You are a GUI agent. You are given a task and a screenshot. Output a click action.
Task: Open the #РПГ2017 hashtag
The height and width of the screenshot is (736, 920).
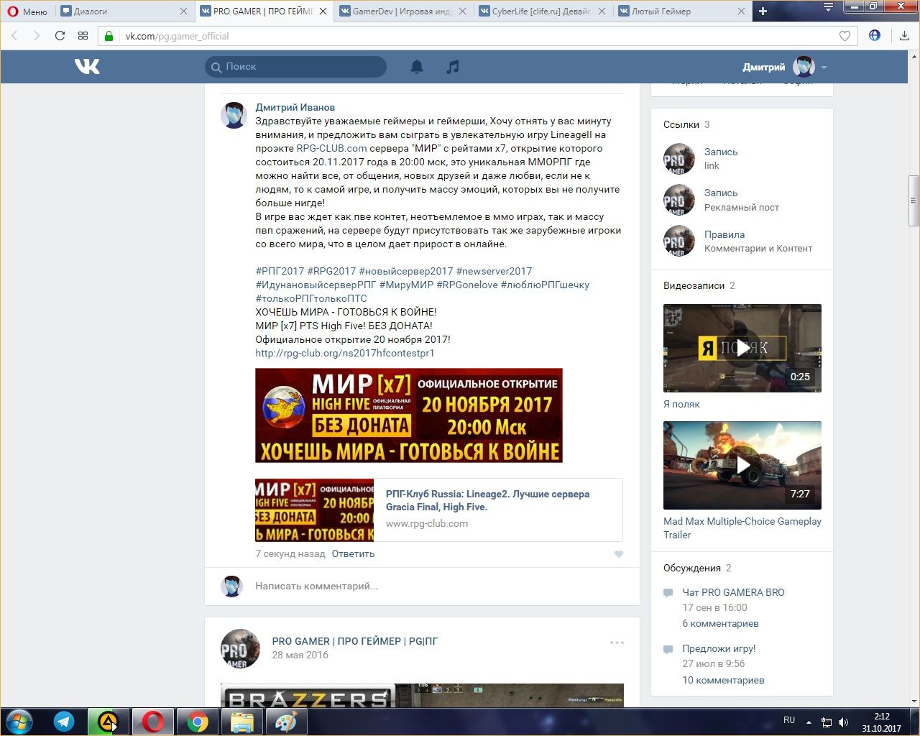(280, 272)
